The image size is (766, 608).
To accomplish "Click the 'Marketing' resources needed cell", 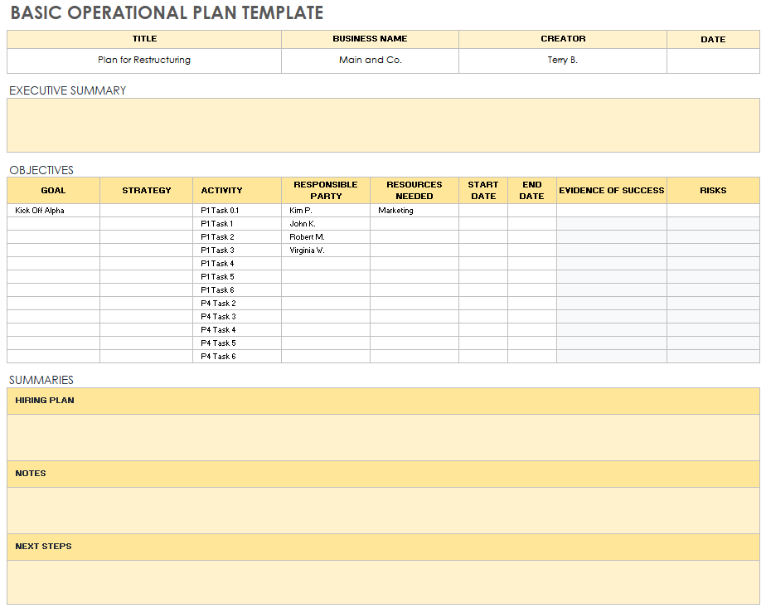I will [x=414, y=211].
